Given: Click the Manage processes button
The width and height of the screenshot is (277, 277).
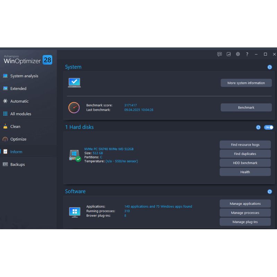Looking at the screenshot, I should click(x=245, y=213).
